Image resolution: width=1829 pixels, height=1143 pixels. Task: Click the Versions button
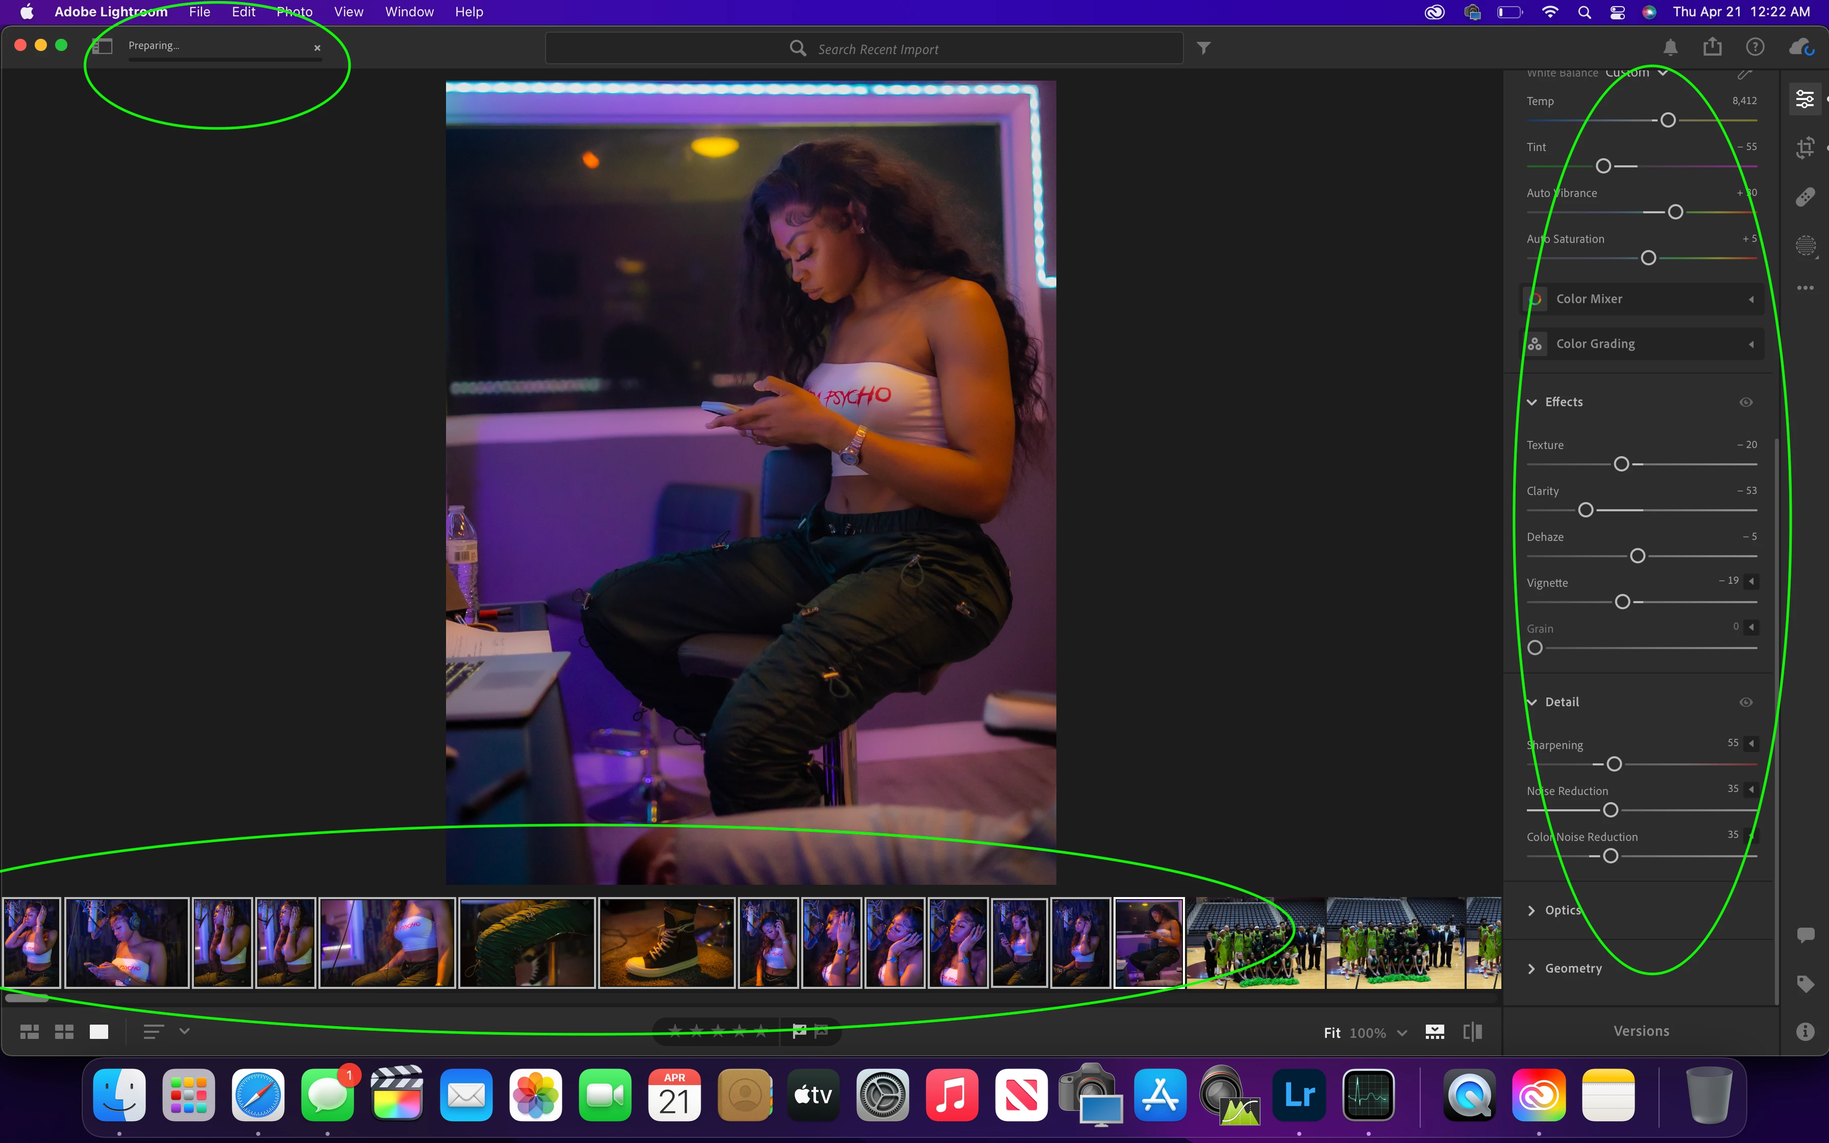pos(1641,1031)
